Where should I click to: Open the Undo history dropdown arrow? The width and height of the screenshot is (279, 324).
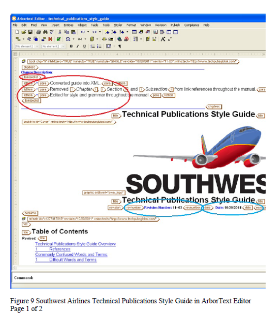click(88, 32)
